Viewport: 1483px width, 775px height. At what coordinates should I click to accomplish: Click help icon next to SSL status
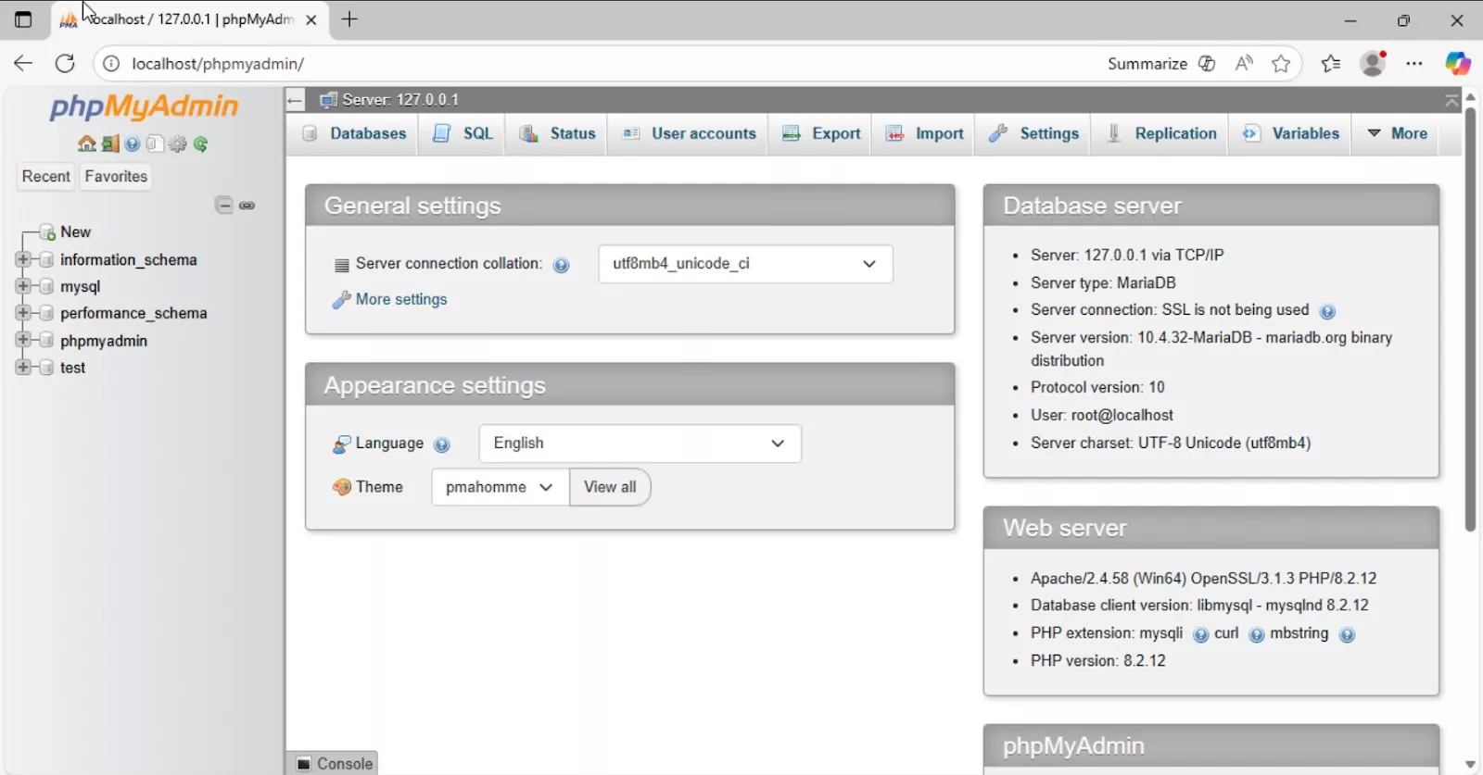(1326, 311)
